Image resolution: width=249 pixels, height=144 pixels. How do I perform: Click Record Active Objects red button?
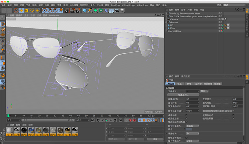pos(130,120)
